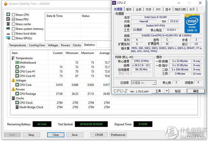
Task: Click the icon beside CPU Core #1
Action: tap(17, 71)
